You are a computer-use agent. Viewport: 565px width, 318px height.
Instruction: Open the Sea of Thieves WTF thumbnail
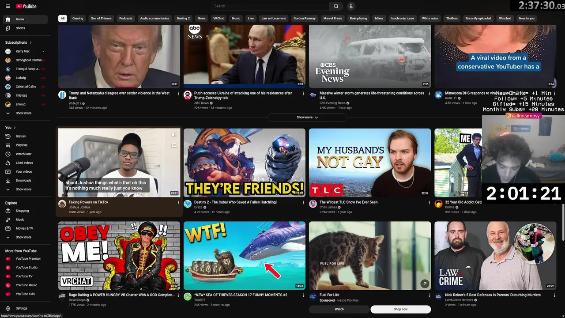point(245,256)
